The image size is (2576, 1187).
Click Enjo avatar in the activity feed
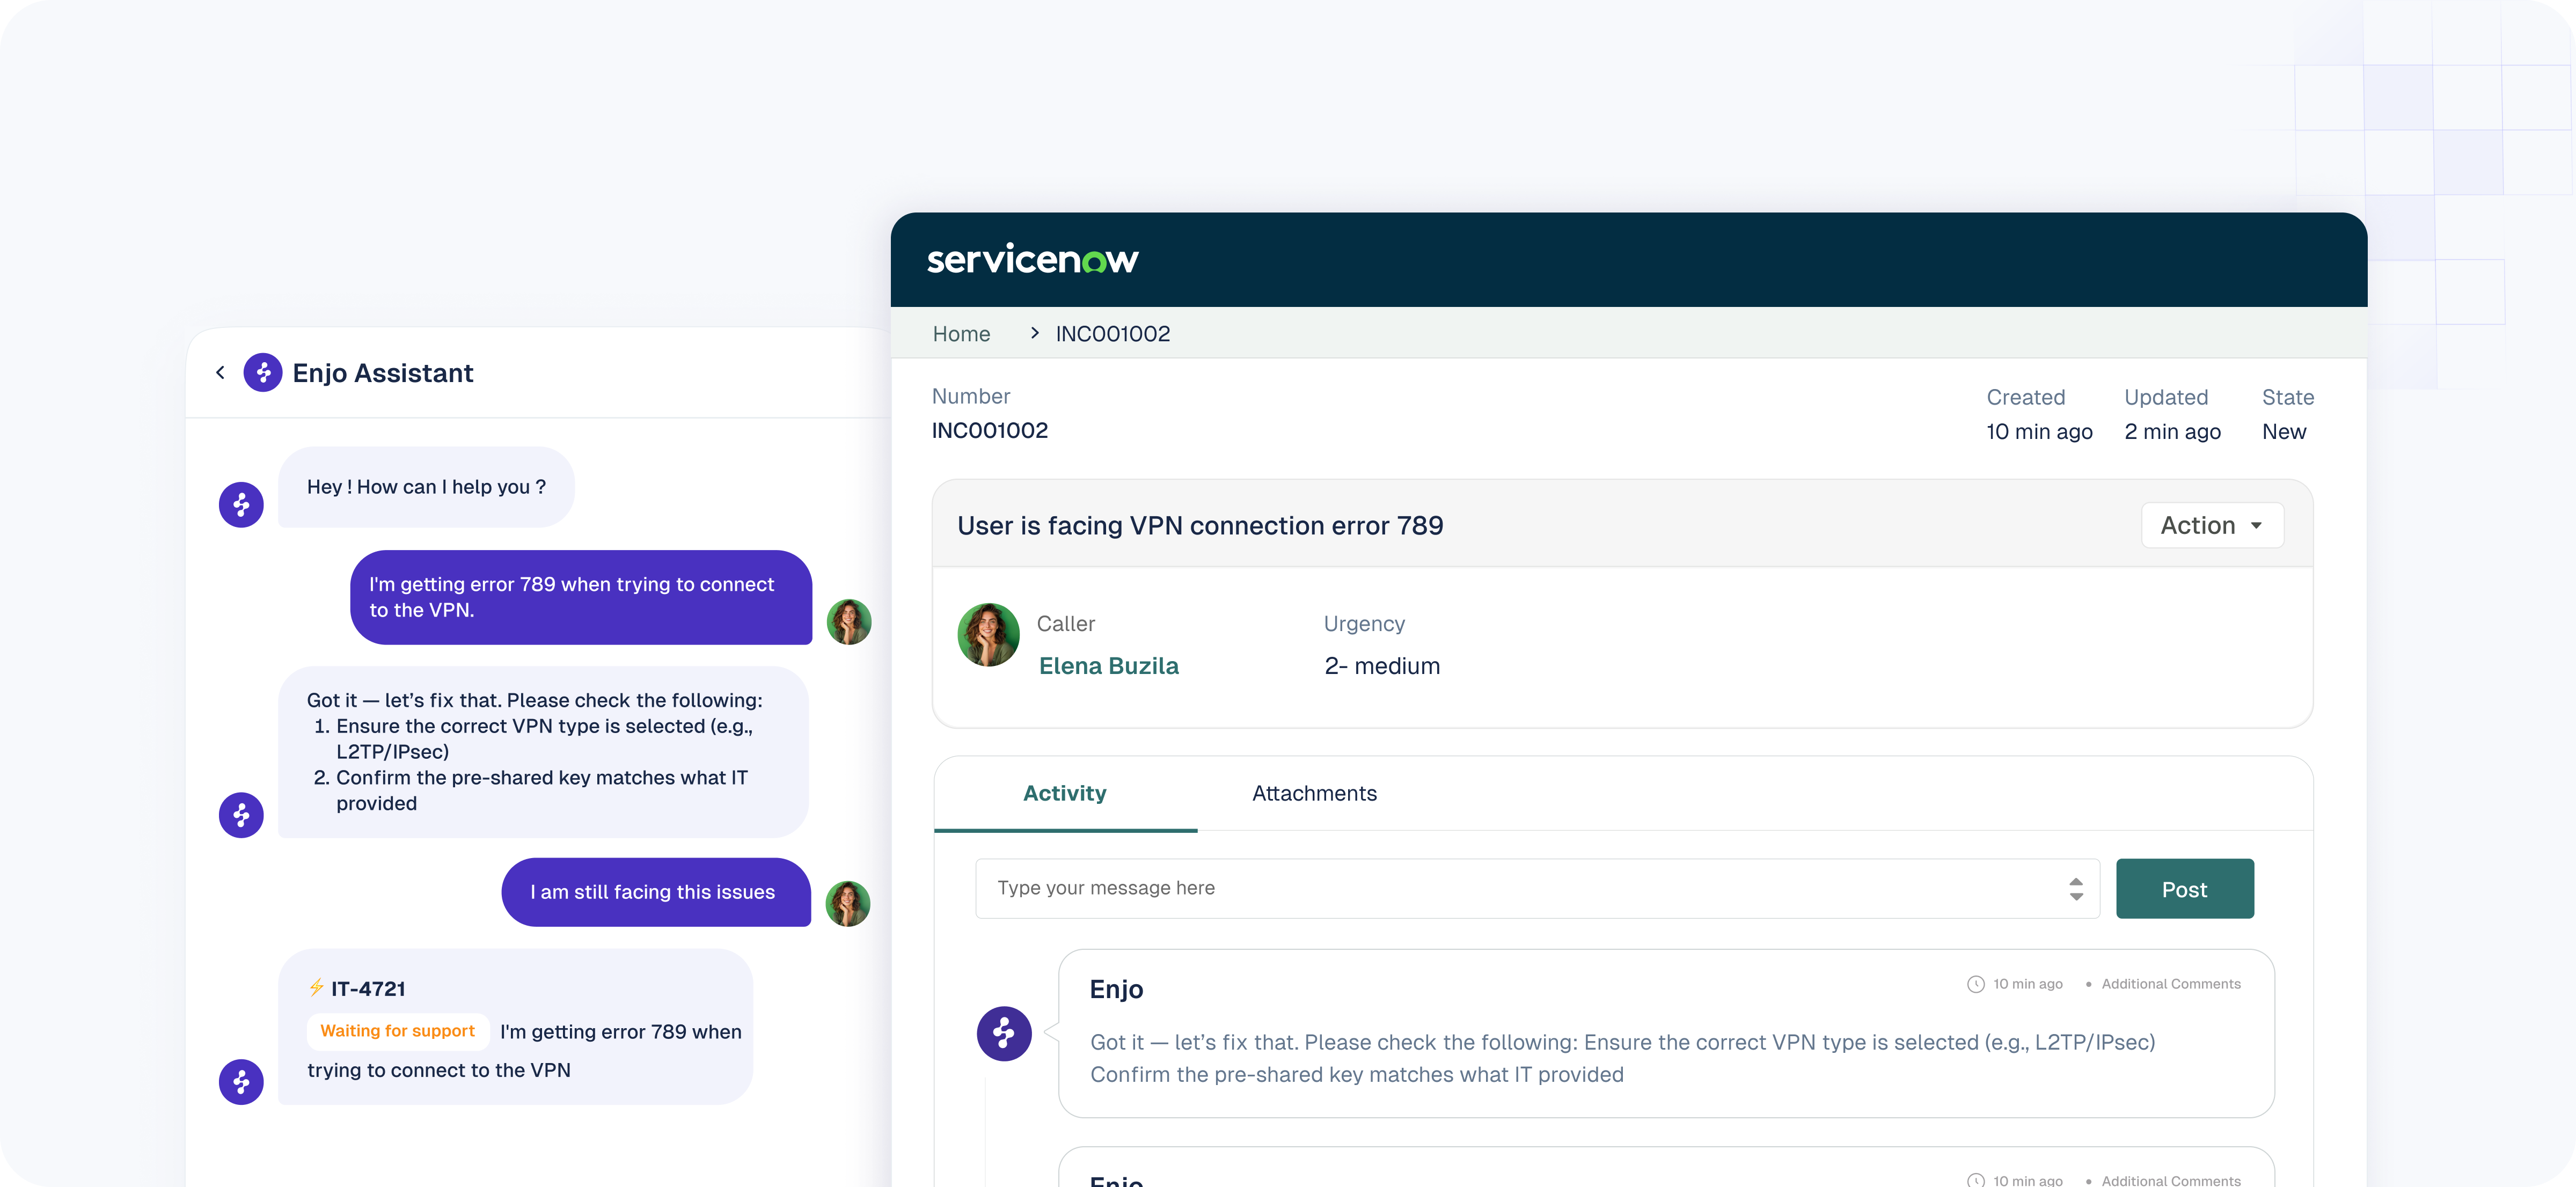tap(1004, 1033)
